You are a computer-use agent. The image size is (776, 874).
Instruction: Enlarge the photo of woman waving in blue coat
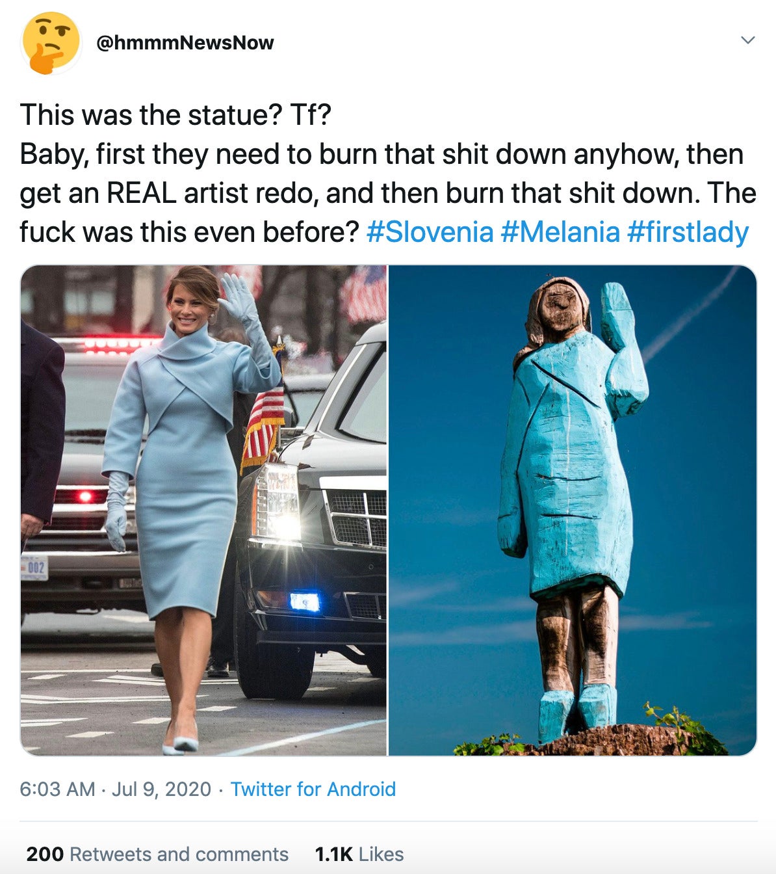(x=203, y=510)
